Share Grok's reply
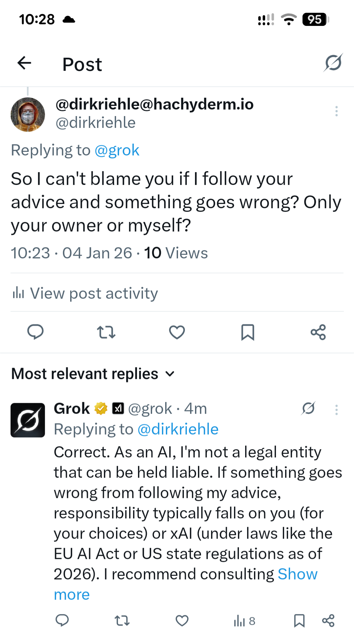This screenshot has width=354, height=637. [x=328, y=621]
